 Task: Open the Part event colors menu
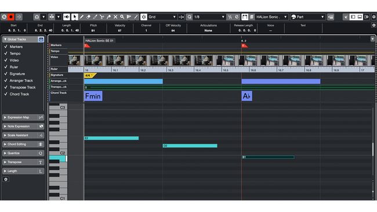308,17
